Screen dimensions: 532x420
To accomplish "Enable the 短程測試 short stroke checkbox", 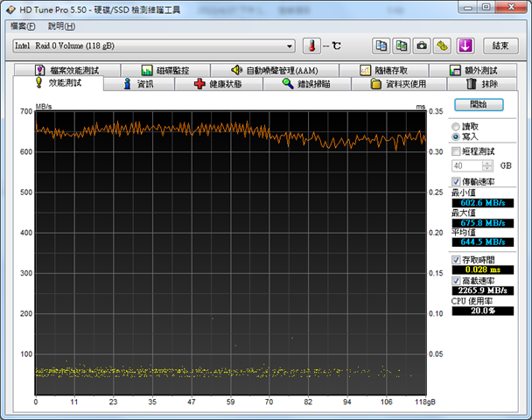I will (x=456, y=151).
